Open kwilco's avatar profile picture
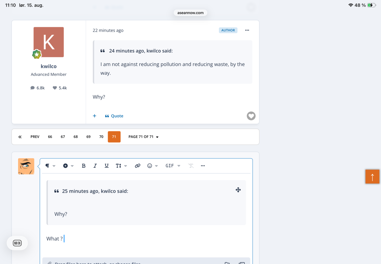 [x=49, y=42]
